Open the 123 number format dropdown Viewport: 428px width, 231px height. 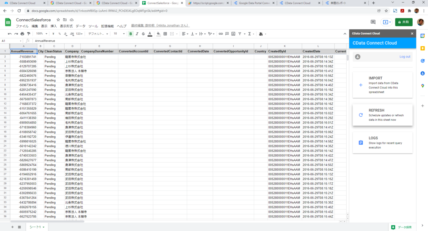point(79,34)
